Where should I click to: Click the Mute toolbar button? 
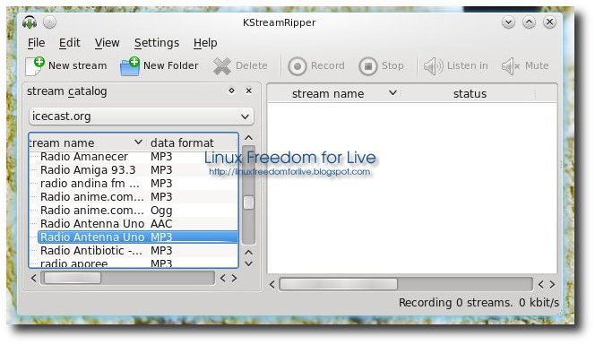click(x=525, y=66)
